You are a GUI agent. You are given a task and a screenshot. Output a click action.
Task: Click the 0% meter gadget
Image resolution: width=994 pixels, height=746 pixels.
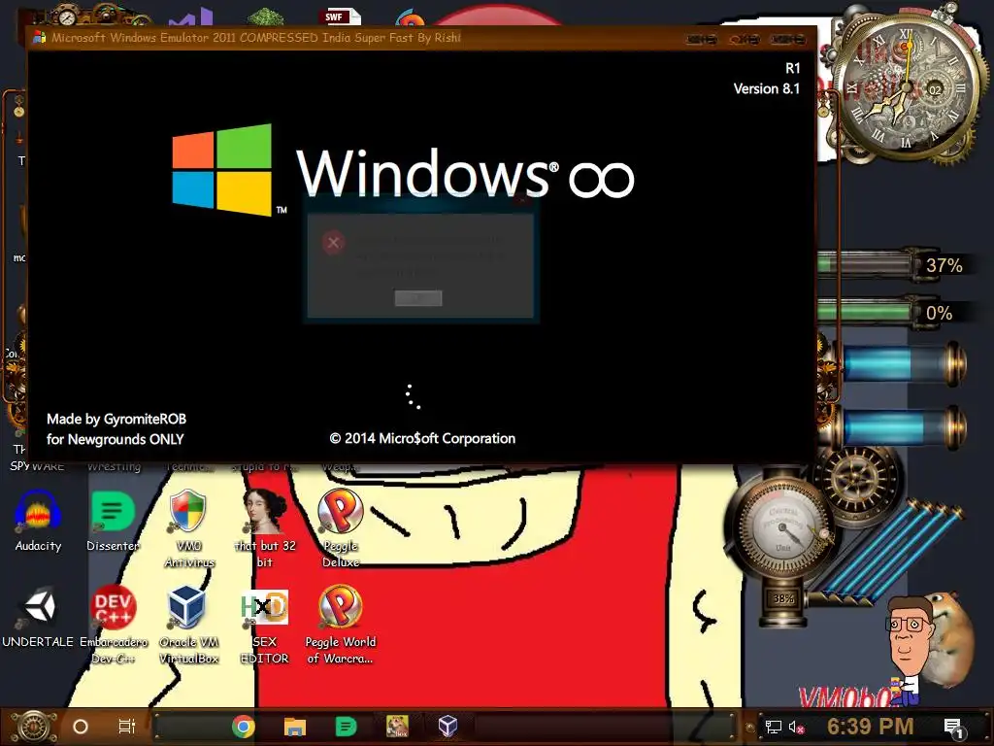[x=894, y=312]
